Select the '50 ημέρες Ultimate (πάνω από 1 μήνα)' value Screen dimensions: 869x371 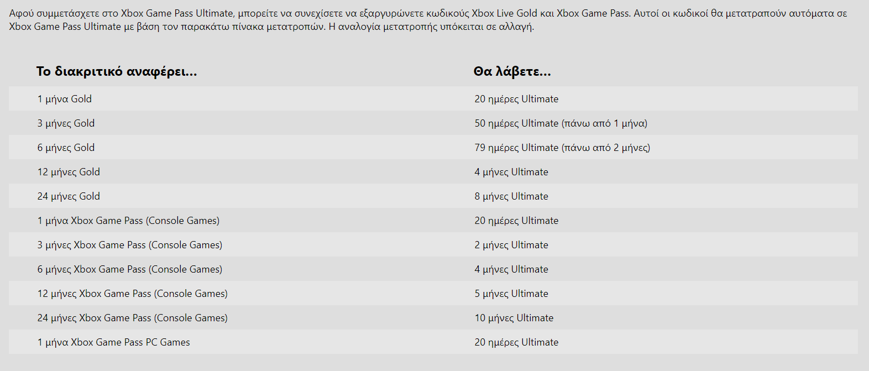[x=561, y=123]
